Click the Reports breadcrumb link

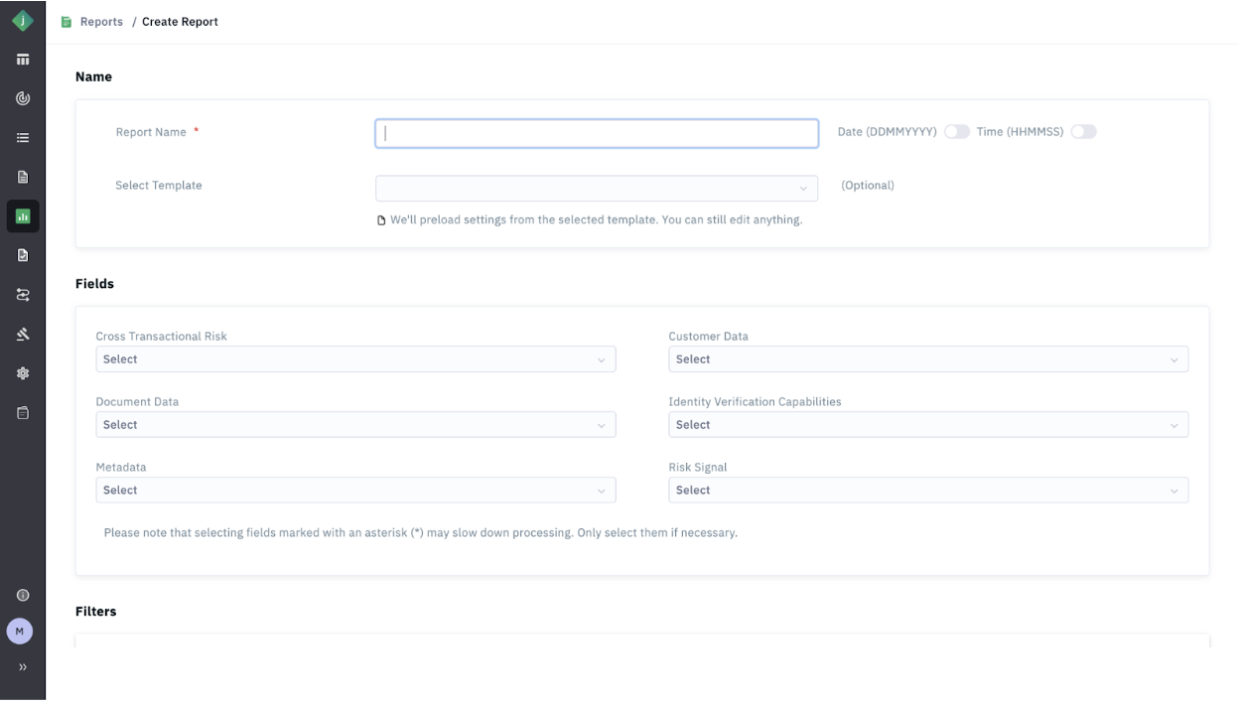tap(101, 22)
